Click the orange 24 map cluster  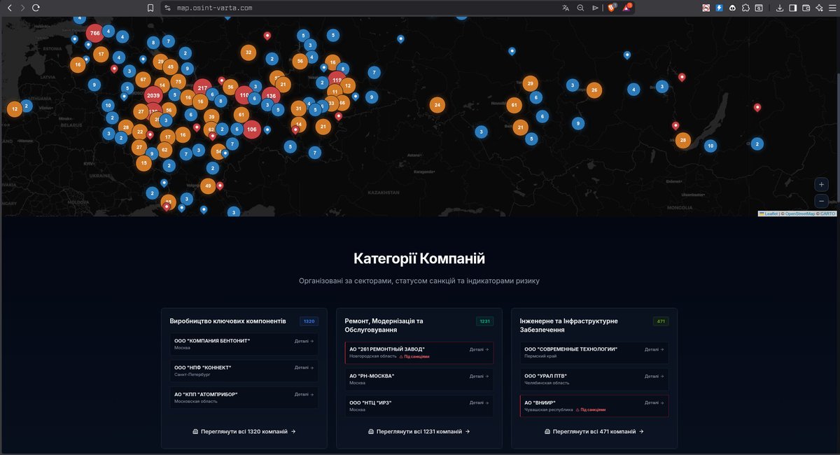[x=437, y=106]
